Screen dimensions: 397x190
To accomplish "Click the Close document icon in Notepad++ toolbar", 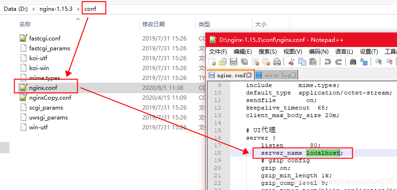I will point(256,62).
